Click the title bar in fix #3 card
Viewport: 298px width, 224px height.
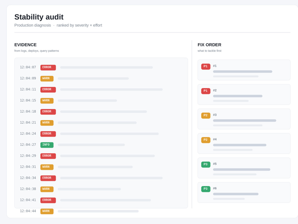tap(245, 121)
